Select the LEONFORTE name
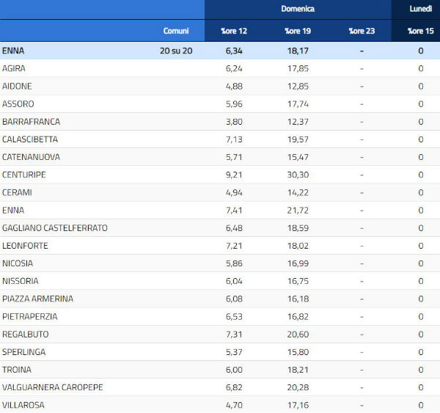The height and width of the screenshot is (413, 440). 25,246
